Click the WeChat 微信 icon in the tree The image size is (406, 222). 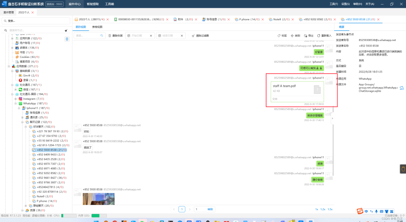point(20,89)
